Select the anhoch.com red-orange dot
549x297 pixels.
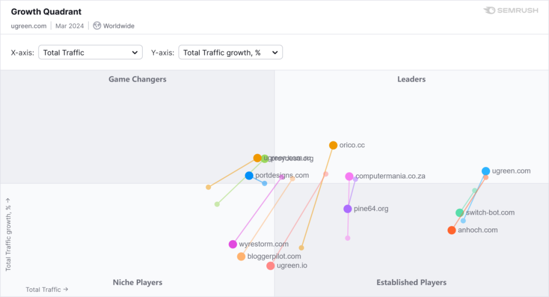[x=452, y=230]
